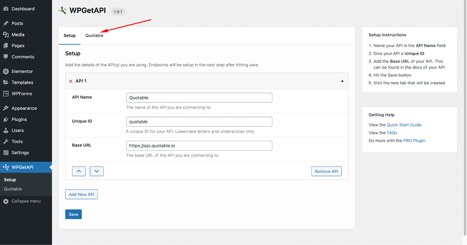
Task: Click the 1.9.1 version badge
Action: point(118,12)
